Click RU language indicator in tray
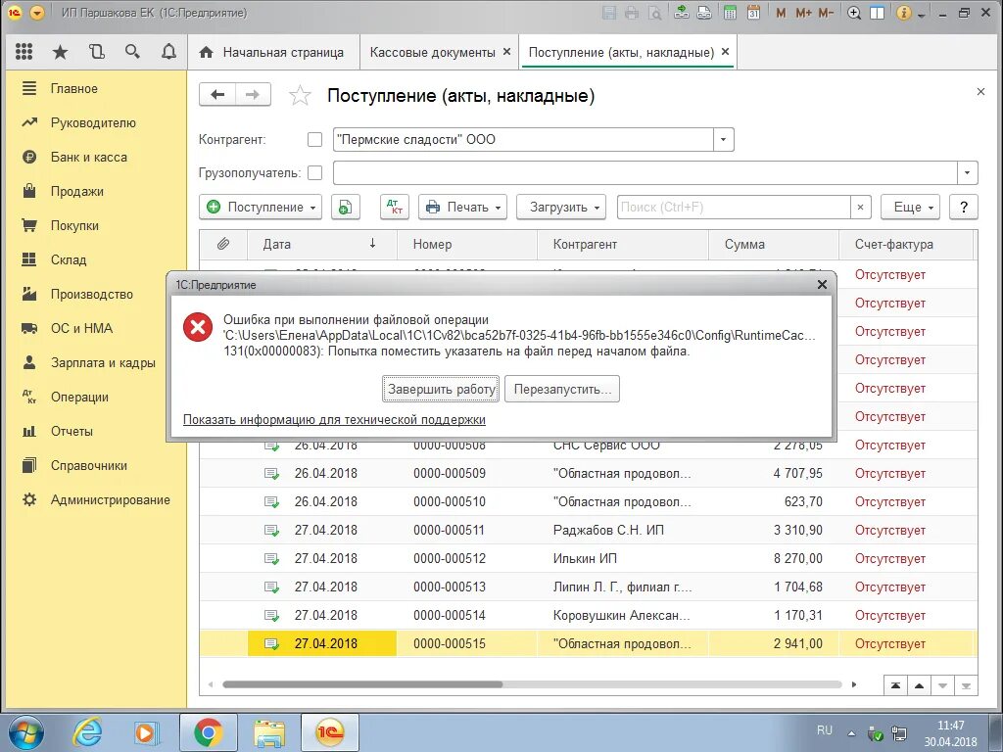 (x=825, y=730)
